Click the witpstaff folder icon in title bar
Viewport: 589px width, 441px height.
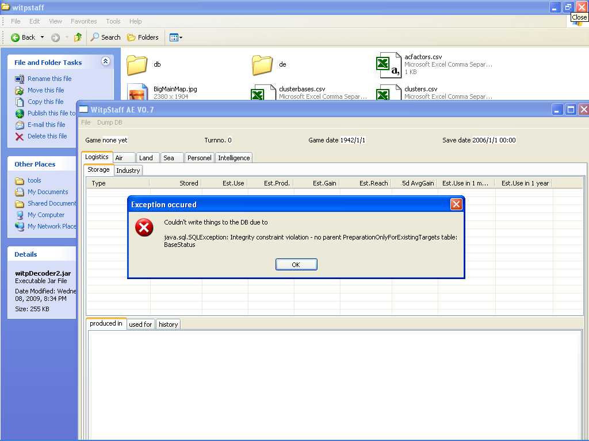click(5, 7)
